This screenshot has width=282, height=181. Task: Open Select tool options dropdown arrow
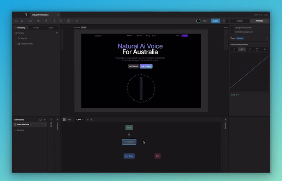click(x=26, y=21)
